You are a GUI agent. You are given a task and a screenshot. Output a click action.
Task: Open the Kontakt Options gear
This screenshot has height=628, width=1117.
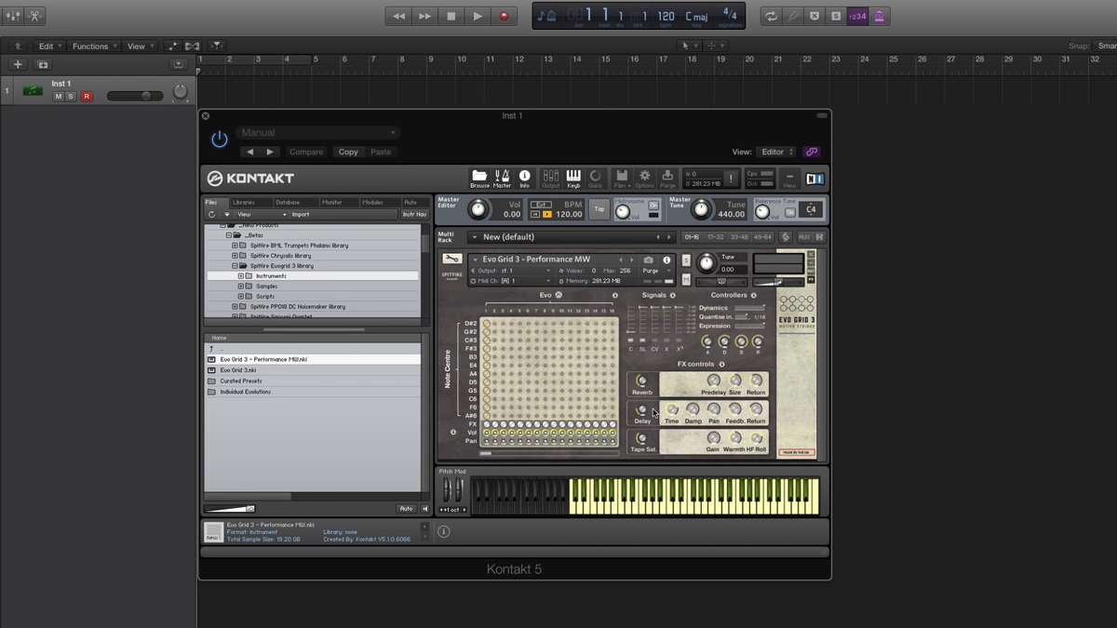click(x=644, y=178)
